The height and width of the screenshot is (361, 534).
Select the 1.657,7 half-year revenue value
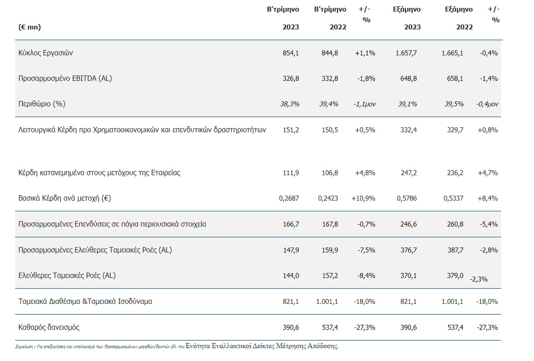tap(406, 53)
